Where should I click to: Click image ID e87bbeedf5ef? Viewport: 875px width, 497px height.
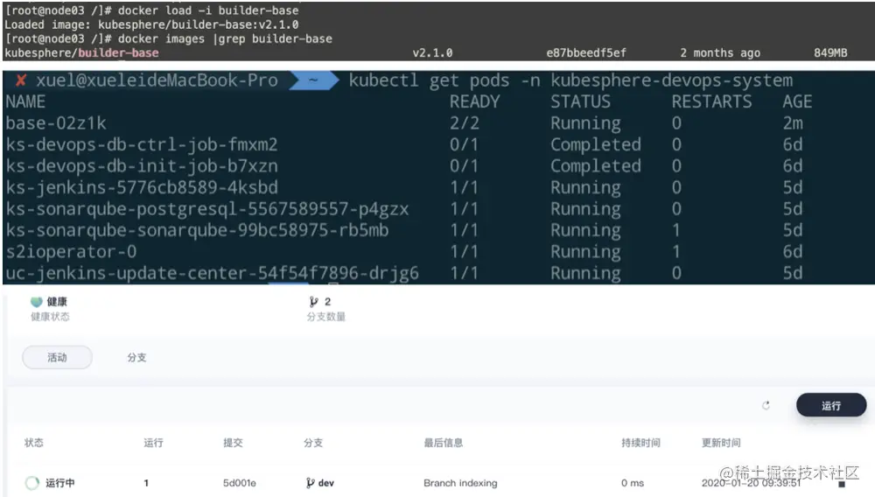click(x=586, y=53)
